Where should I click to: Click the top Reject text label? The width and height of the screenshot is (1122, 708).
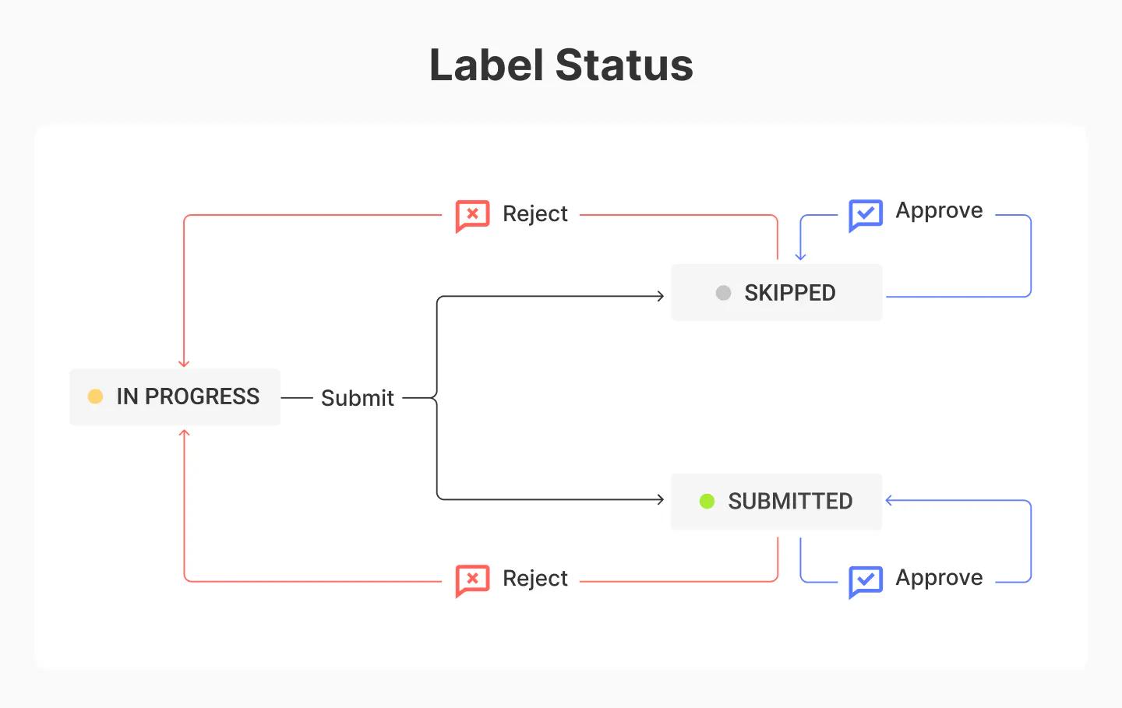(535, 213)
